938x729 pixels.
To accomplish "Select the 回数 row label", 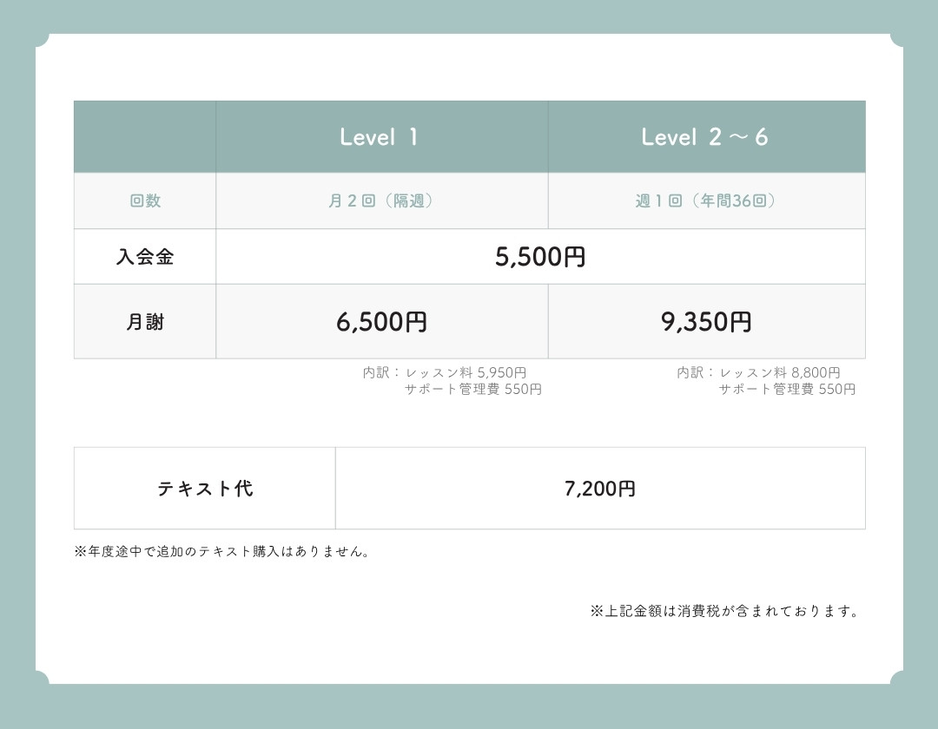I will pos(145,201).
